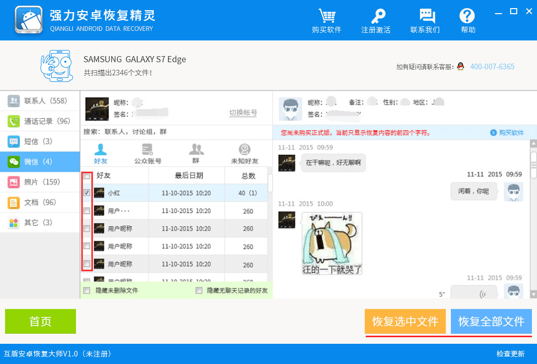Switch to the 公众账号 tab
The width and height of the screenshot is (537, 364).
click(x=147, y=154)
